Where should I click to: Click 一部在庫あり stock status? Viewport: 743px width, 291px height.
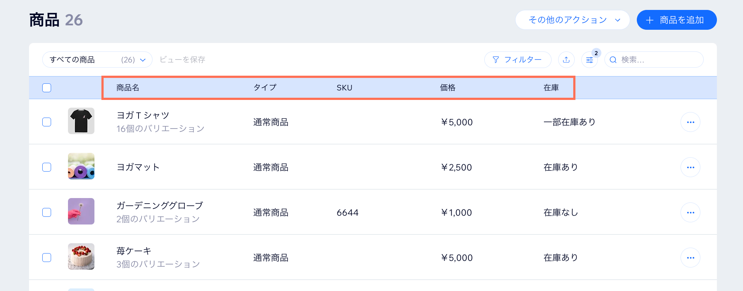point(570,122)
